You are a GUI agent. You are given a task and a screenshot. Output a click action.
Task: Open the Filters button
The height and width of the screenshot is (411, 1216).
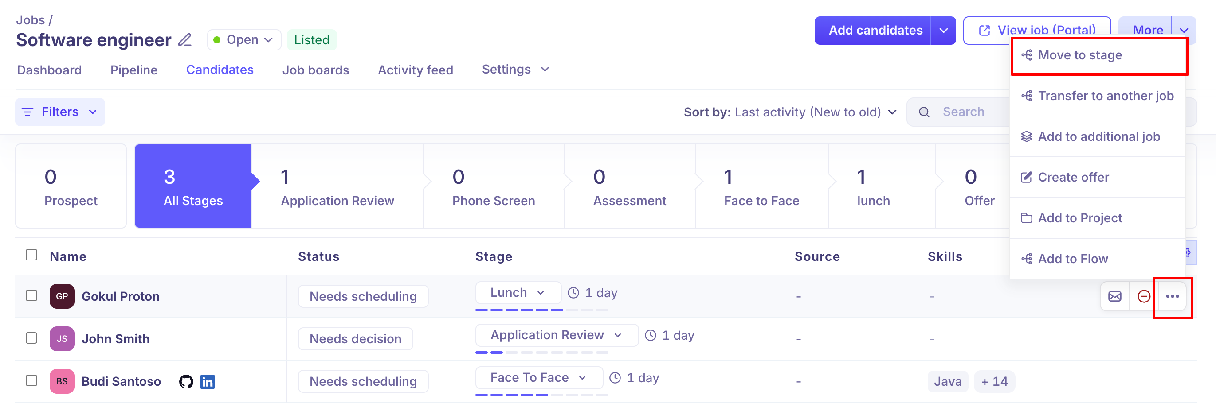[60, 112]
